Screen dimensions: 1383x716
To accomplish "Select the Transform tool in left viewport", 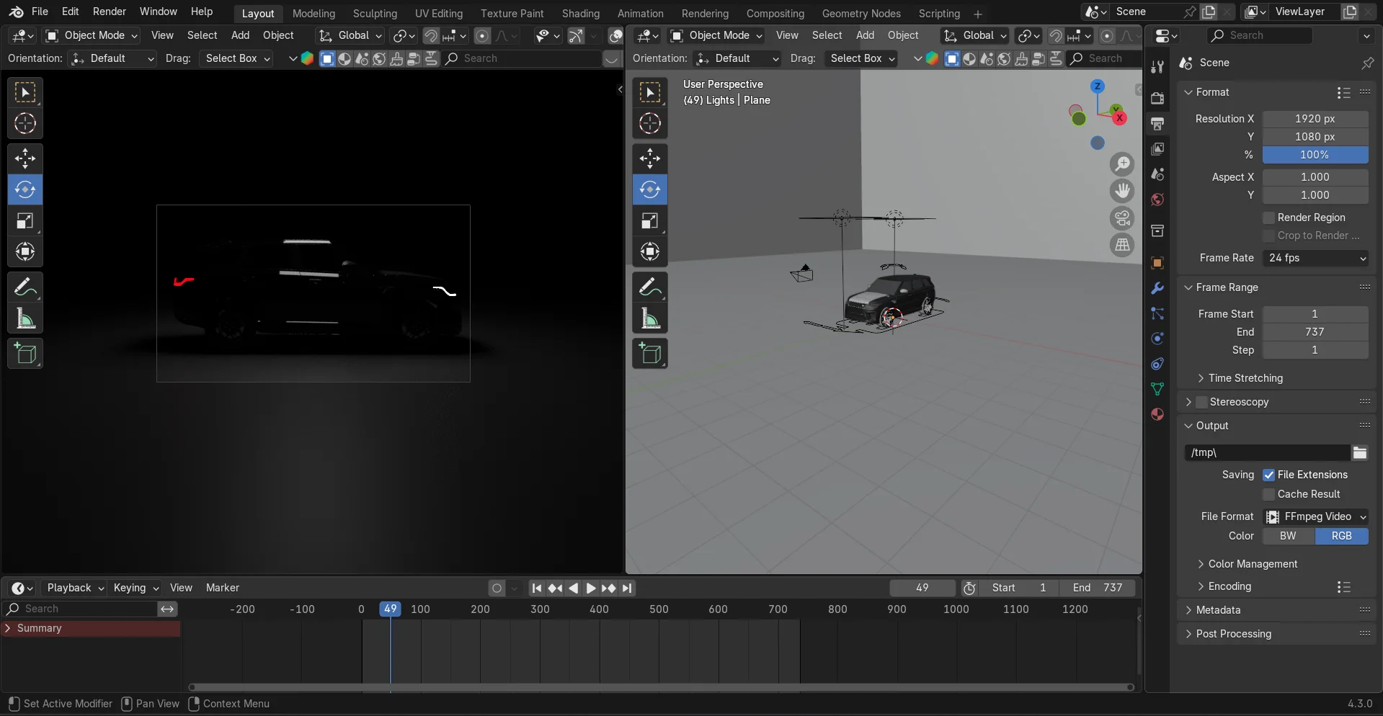I will point(25,251).
